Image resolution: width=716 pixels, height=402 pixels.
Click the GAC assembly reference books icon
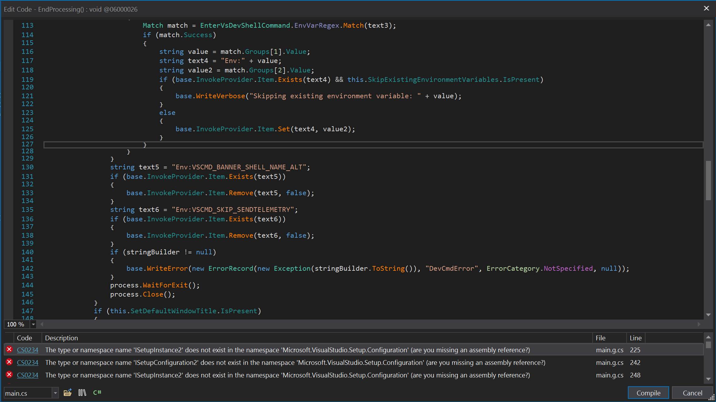82,393
